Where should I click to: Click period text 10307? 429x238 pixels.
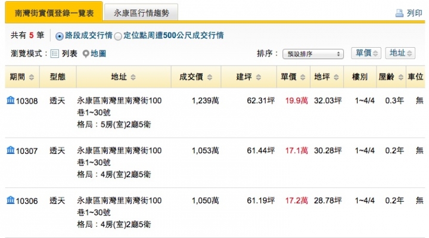coord(27,151)
